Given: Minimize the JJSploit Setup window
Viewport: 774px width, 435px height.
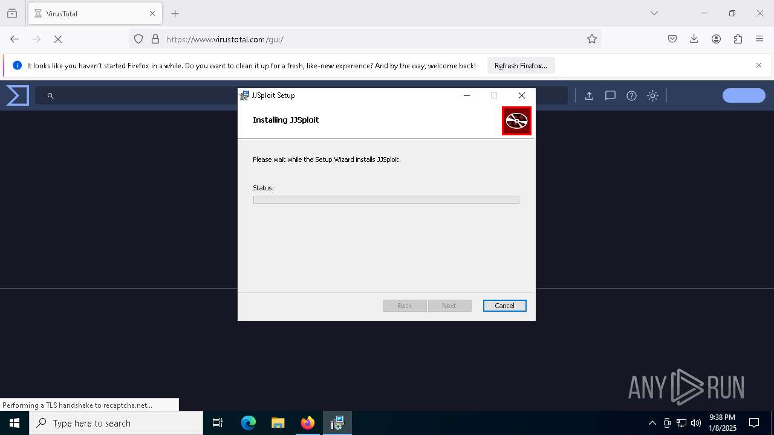Looking at the screenshot, I should pos(467,95).
